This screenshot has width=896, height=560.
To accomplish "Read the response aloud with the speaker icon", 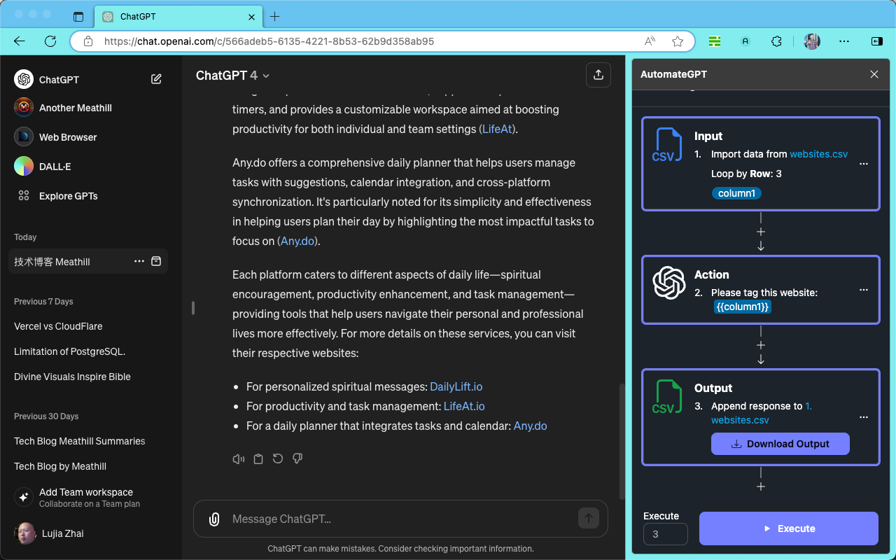I will click(238, 458).
